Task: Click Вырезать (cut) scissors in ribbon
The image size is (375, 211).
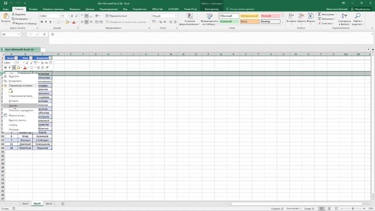Action: (x=19, y=14)
